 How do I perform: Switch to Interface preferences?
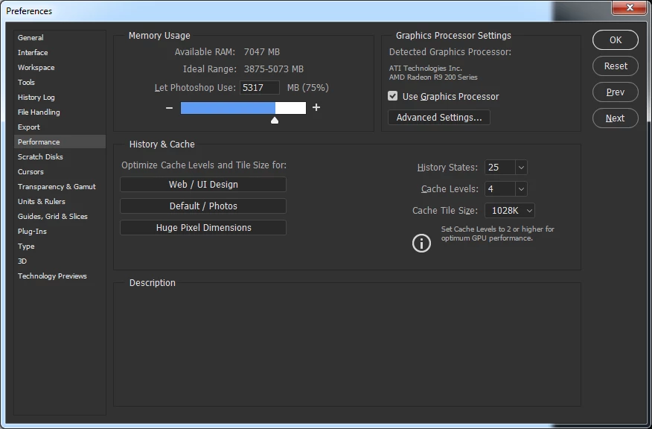pyautogui.click(x=60, y=52)
